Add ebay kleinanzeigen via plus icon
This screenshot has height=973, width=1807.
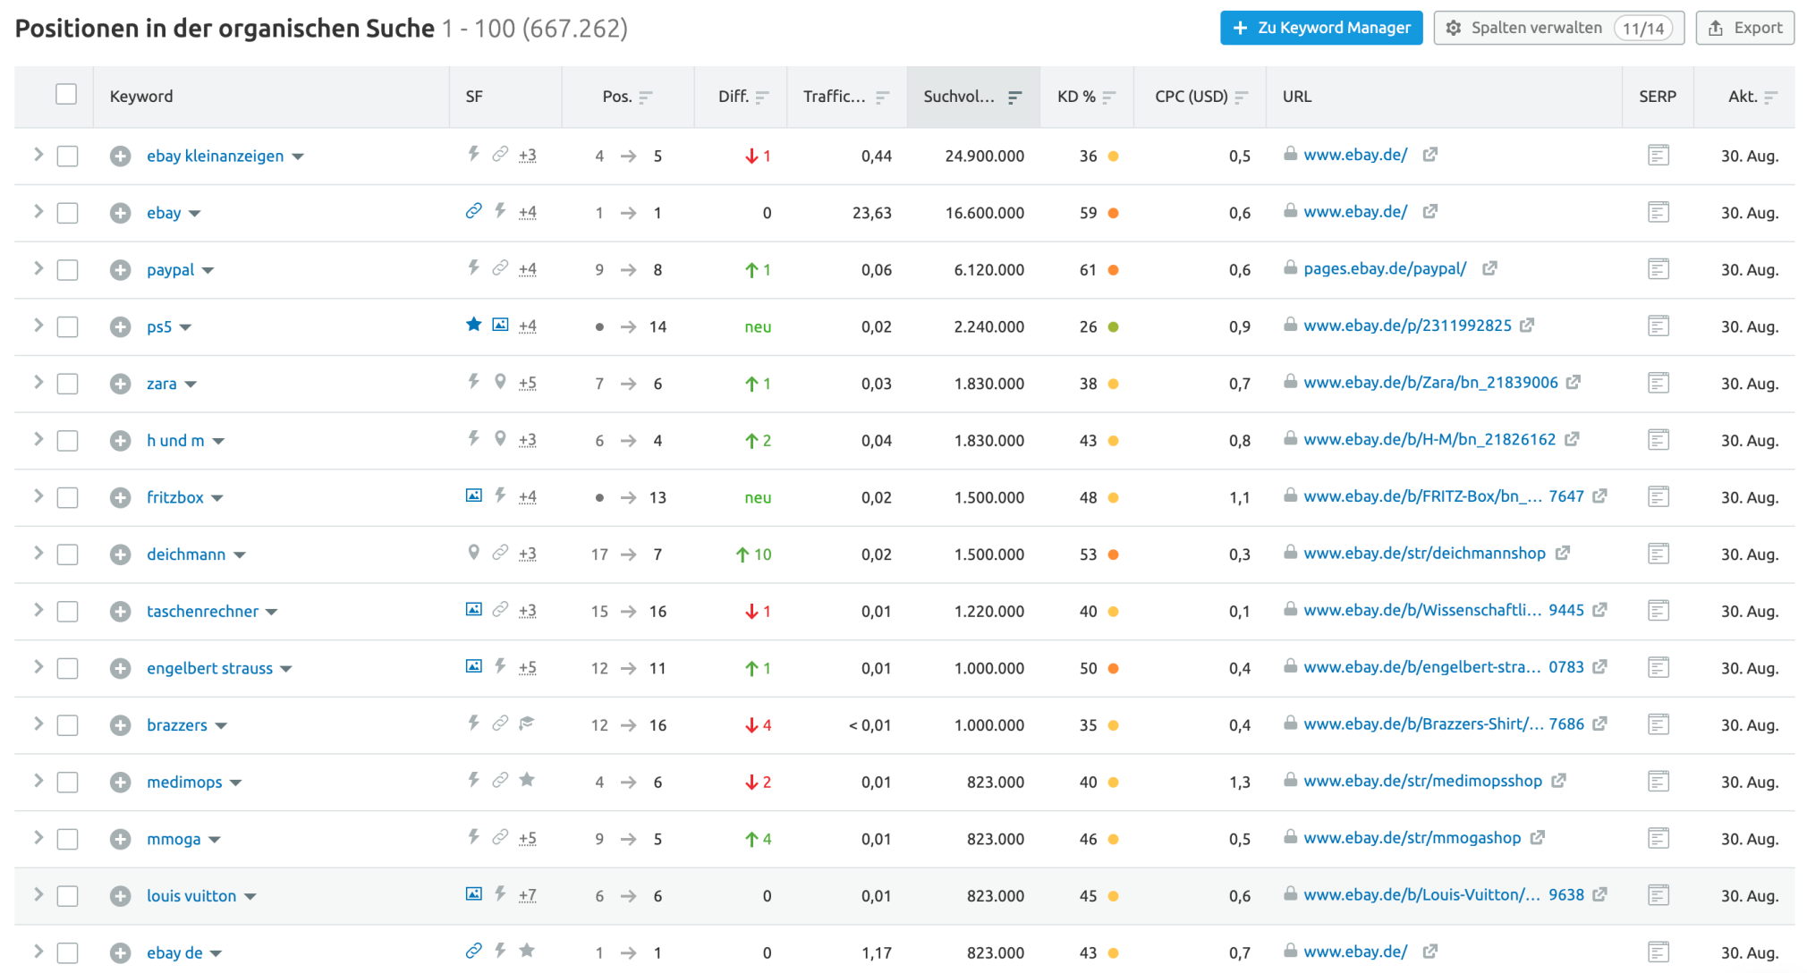click(121, 157)
